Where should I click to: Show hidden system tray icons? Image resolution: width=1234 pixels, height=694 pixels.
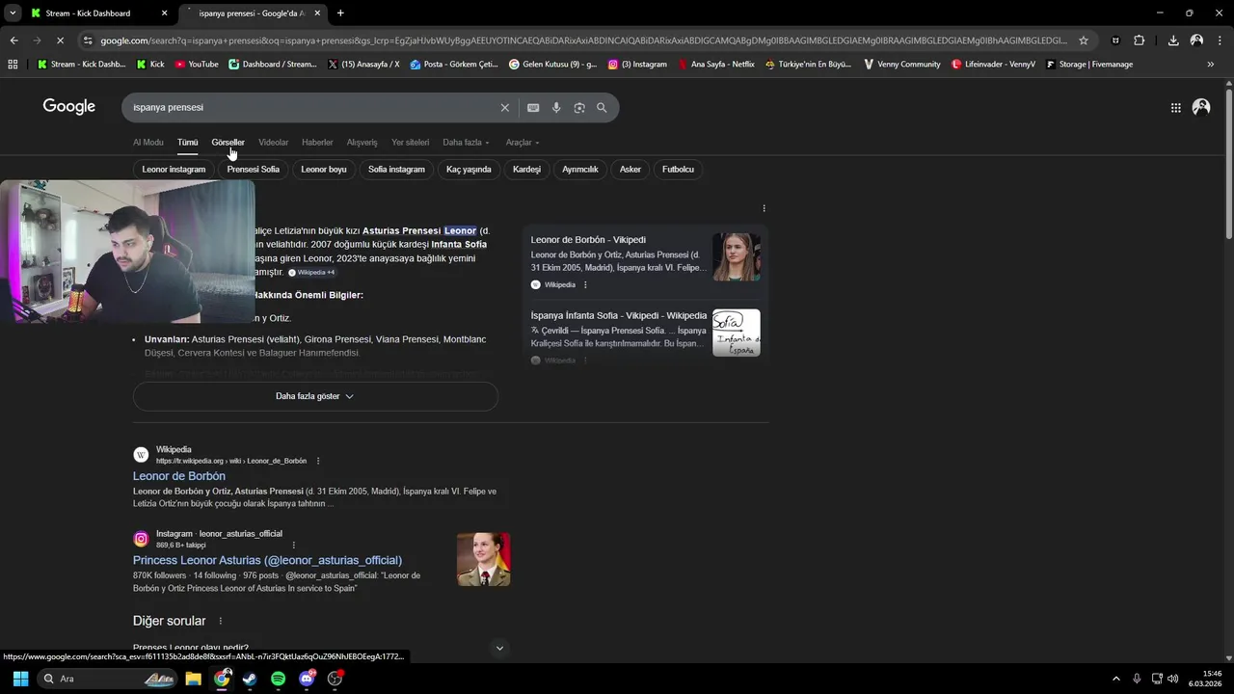tap(1116, 679)
